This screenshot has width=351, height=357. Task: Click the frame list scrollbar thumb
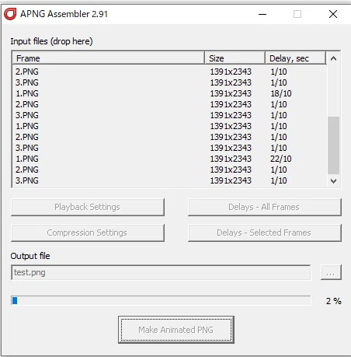(333, 145)
